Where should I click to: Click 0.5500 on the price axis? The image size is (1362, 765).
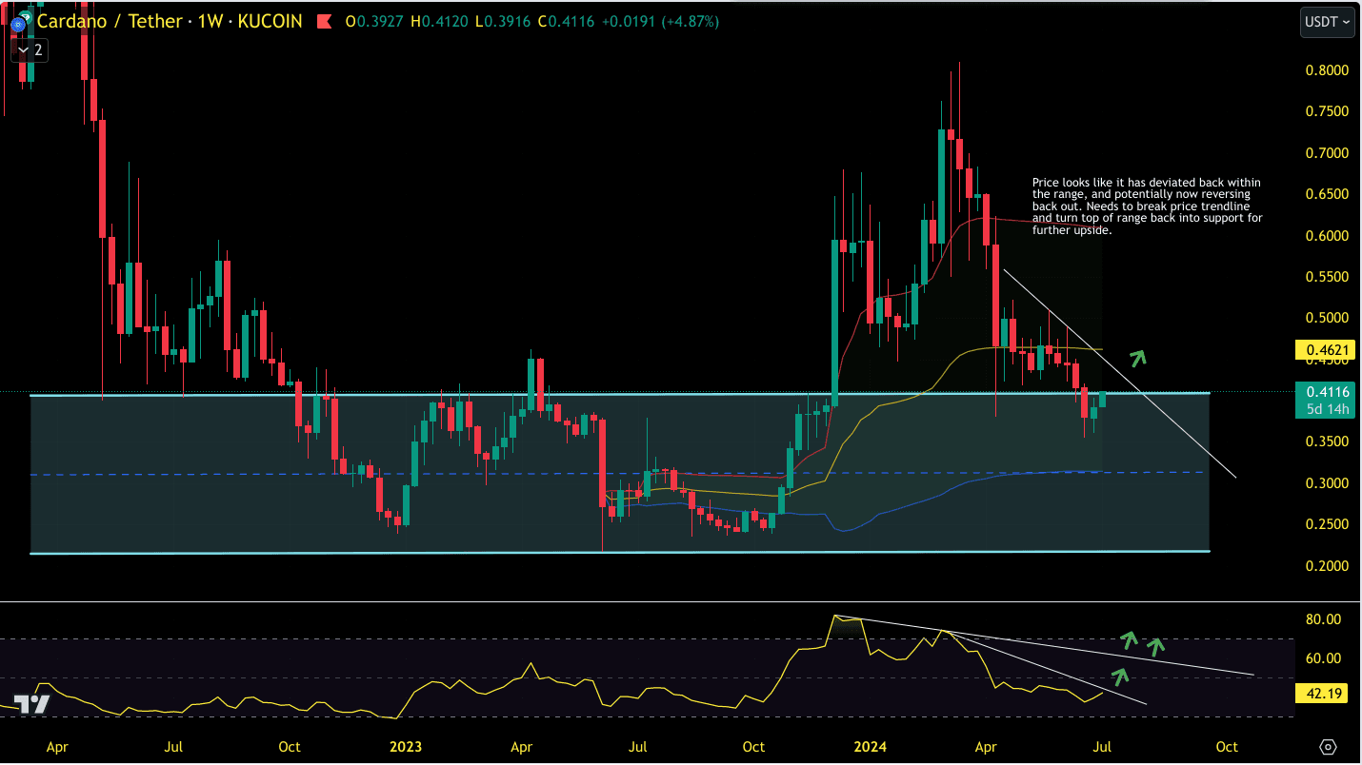click(x=1325, y=277)
